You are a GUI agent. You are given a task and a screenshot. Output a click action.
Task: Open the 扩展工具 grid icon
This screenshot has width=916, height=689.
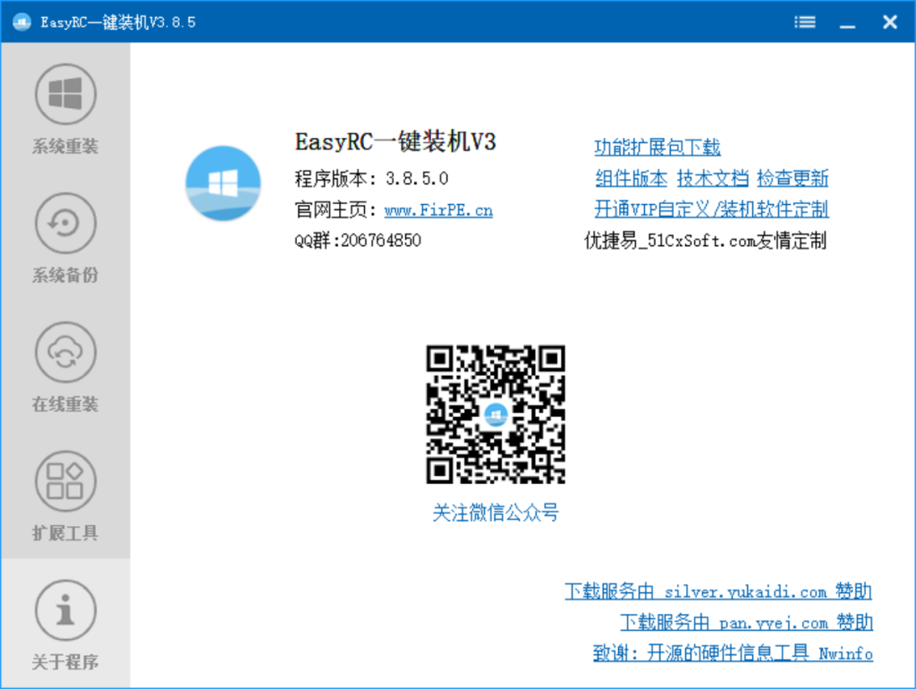(65, 481)
